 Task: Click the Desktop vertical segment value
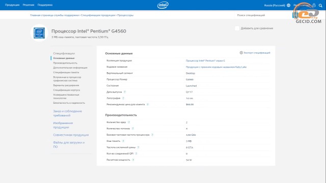[190, 73]
